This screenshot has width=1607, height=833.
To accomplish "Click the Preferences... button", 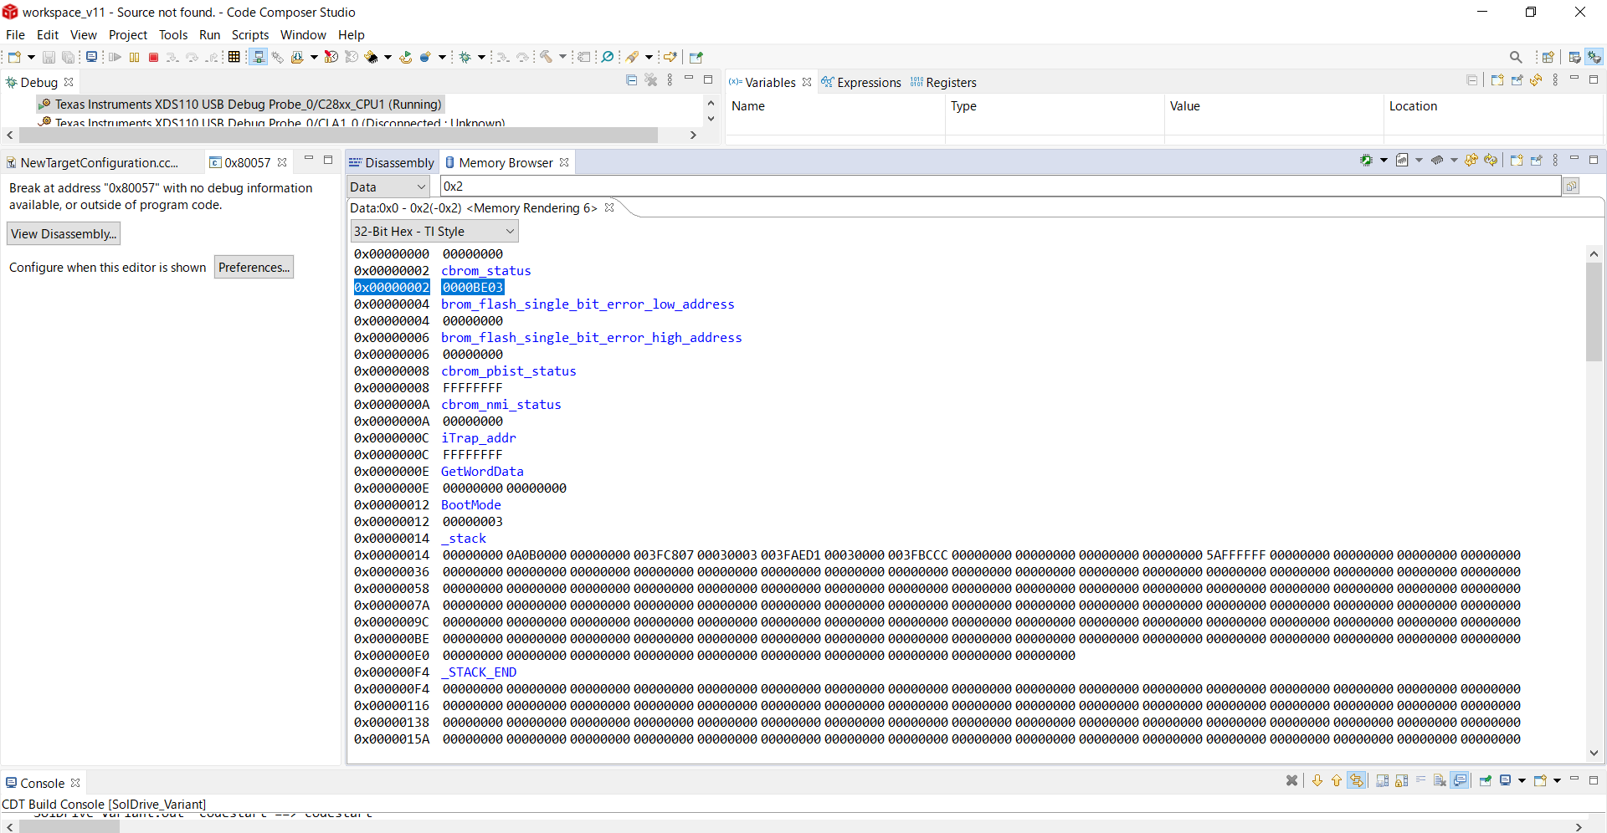I will tap(254, 268).
